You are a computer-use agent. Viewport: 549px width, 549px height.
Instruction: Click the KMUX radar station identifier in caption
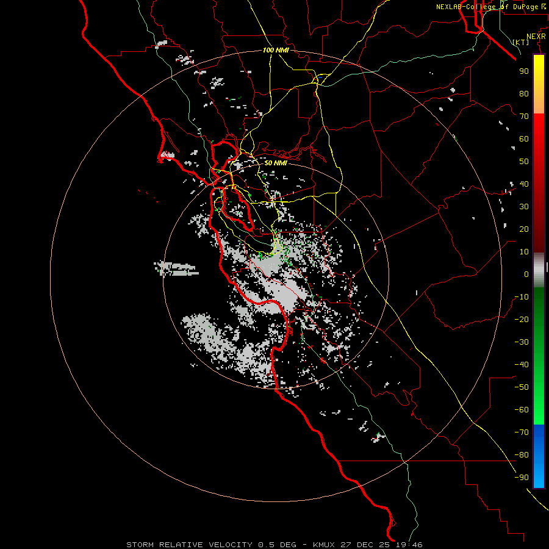324,545
